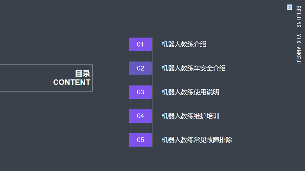Click the line between boxes 02 and 03
The height and width of the screenshot is (171, 305).
[152, 80]
